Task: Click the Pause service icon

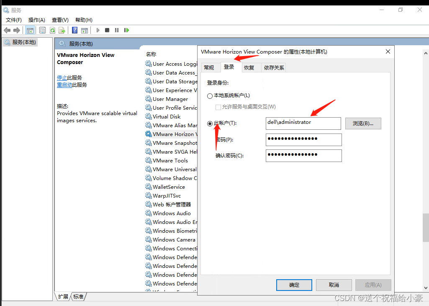Action: (x=117, y=30)
